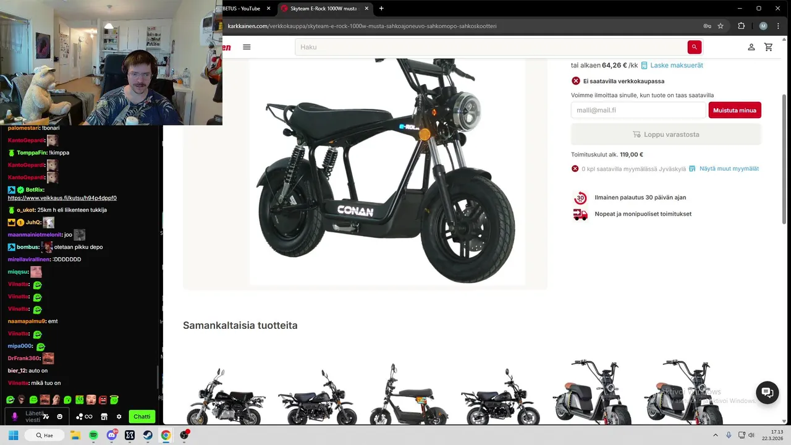Click the volume speaker tray icon
This screenshot has width=791, height=445.
pos(751,435)
